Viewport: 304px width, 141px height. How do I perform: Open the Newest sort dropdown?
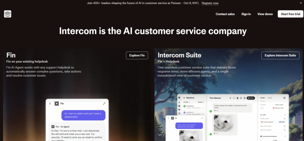[x=201, y=102]
